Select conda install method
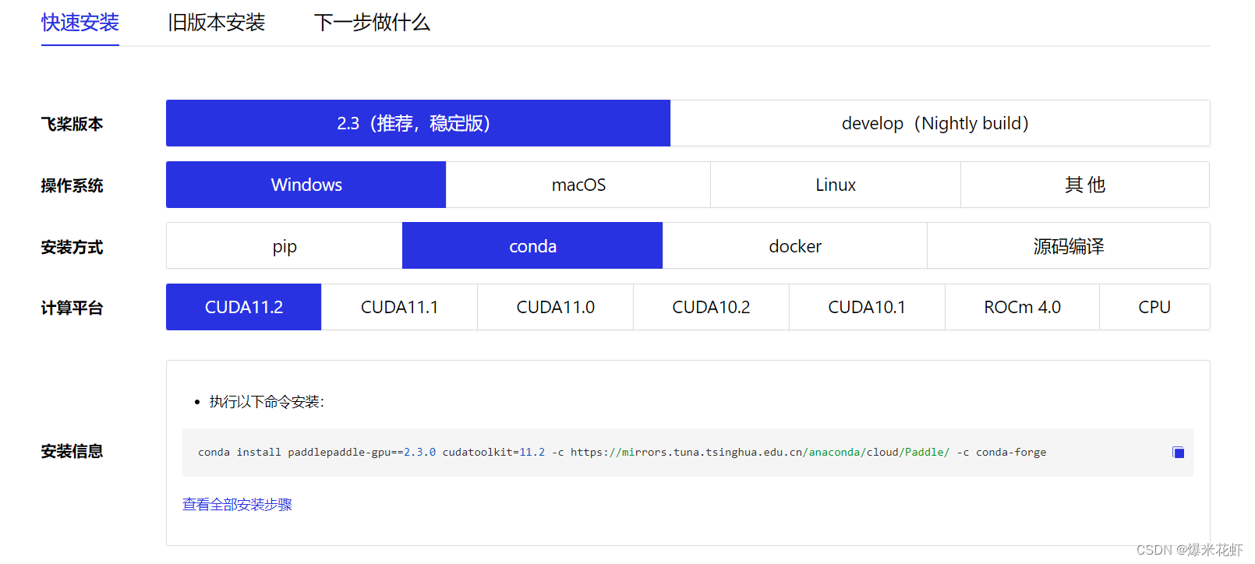Viewport: 1255px width, 564px height. (x=532, y=246)
